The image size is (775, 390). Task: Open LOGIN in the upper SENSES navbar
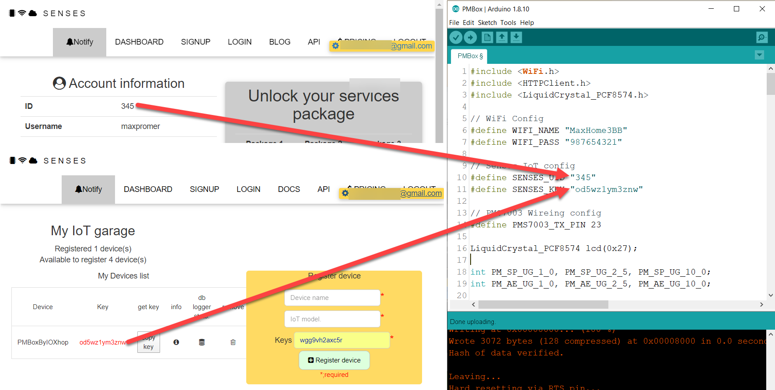[x=240, y=42]
